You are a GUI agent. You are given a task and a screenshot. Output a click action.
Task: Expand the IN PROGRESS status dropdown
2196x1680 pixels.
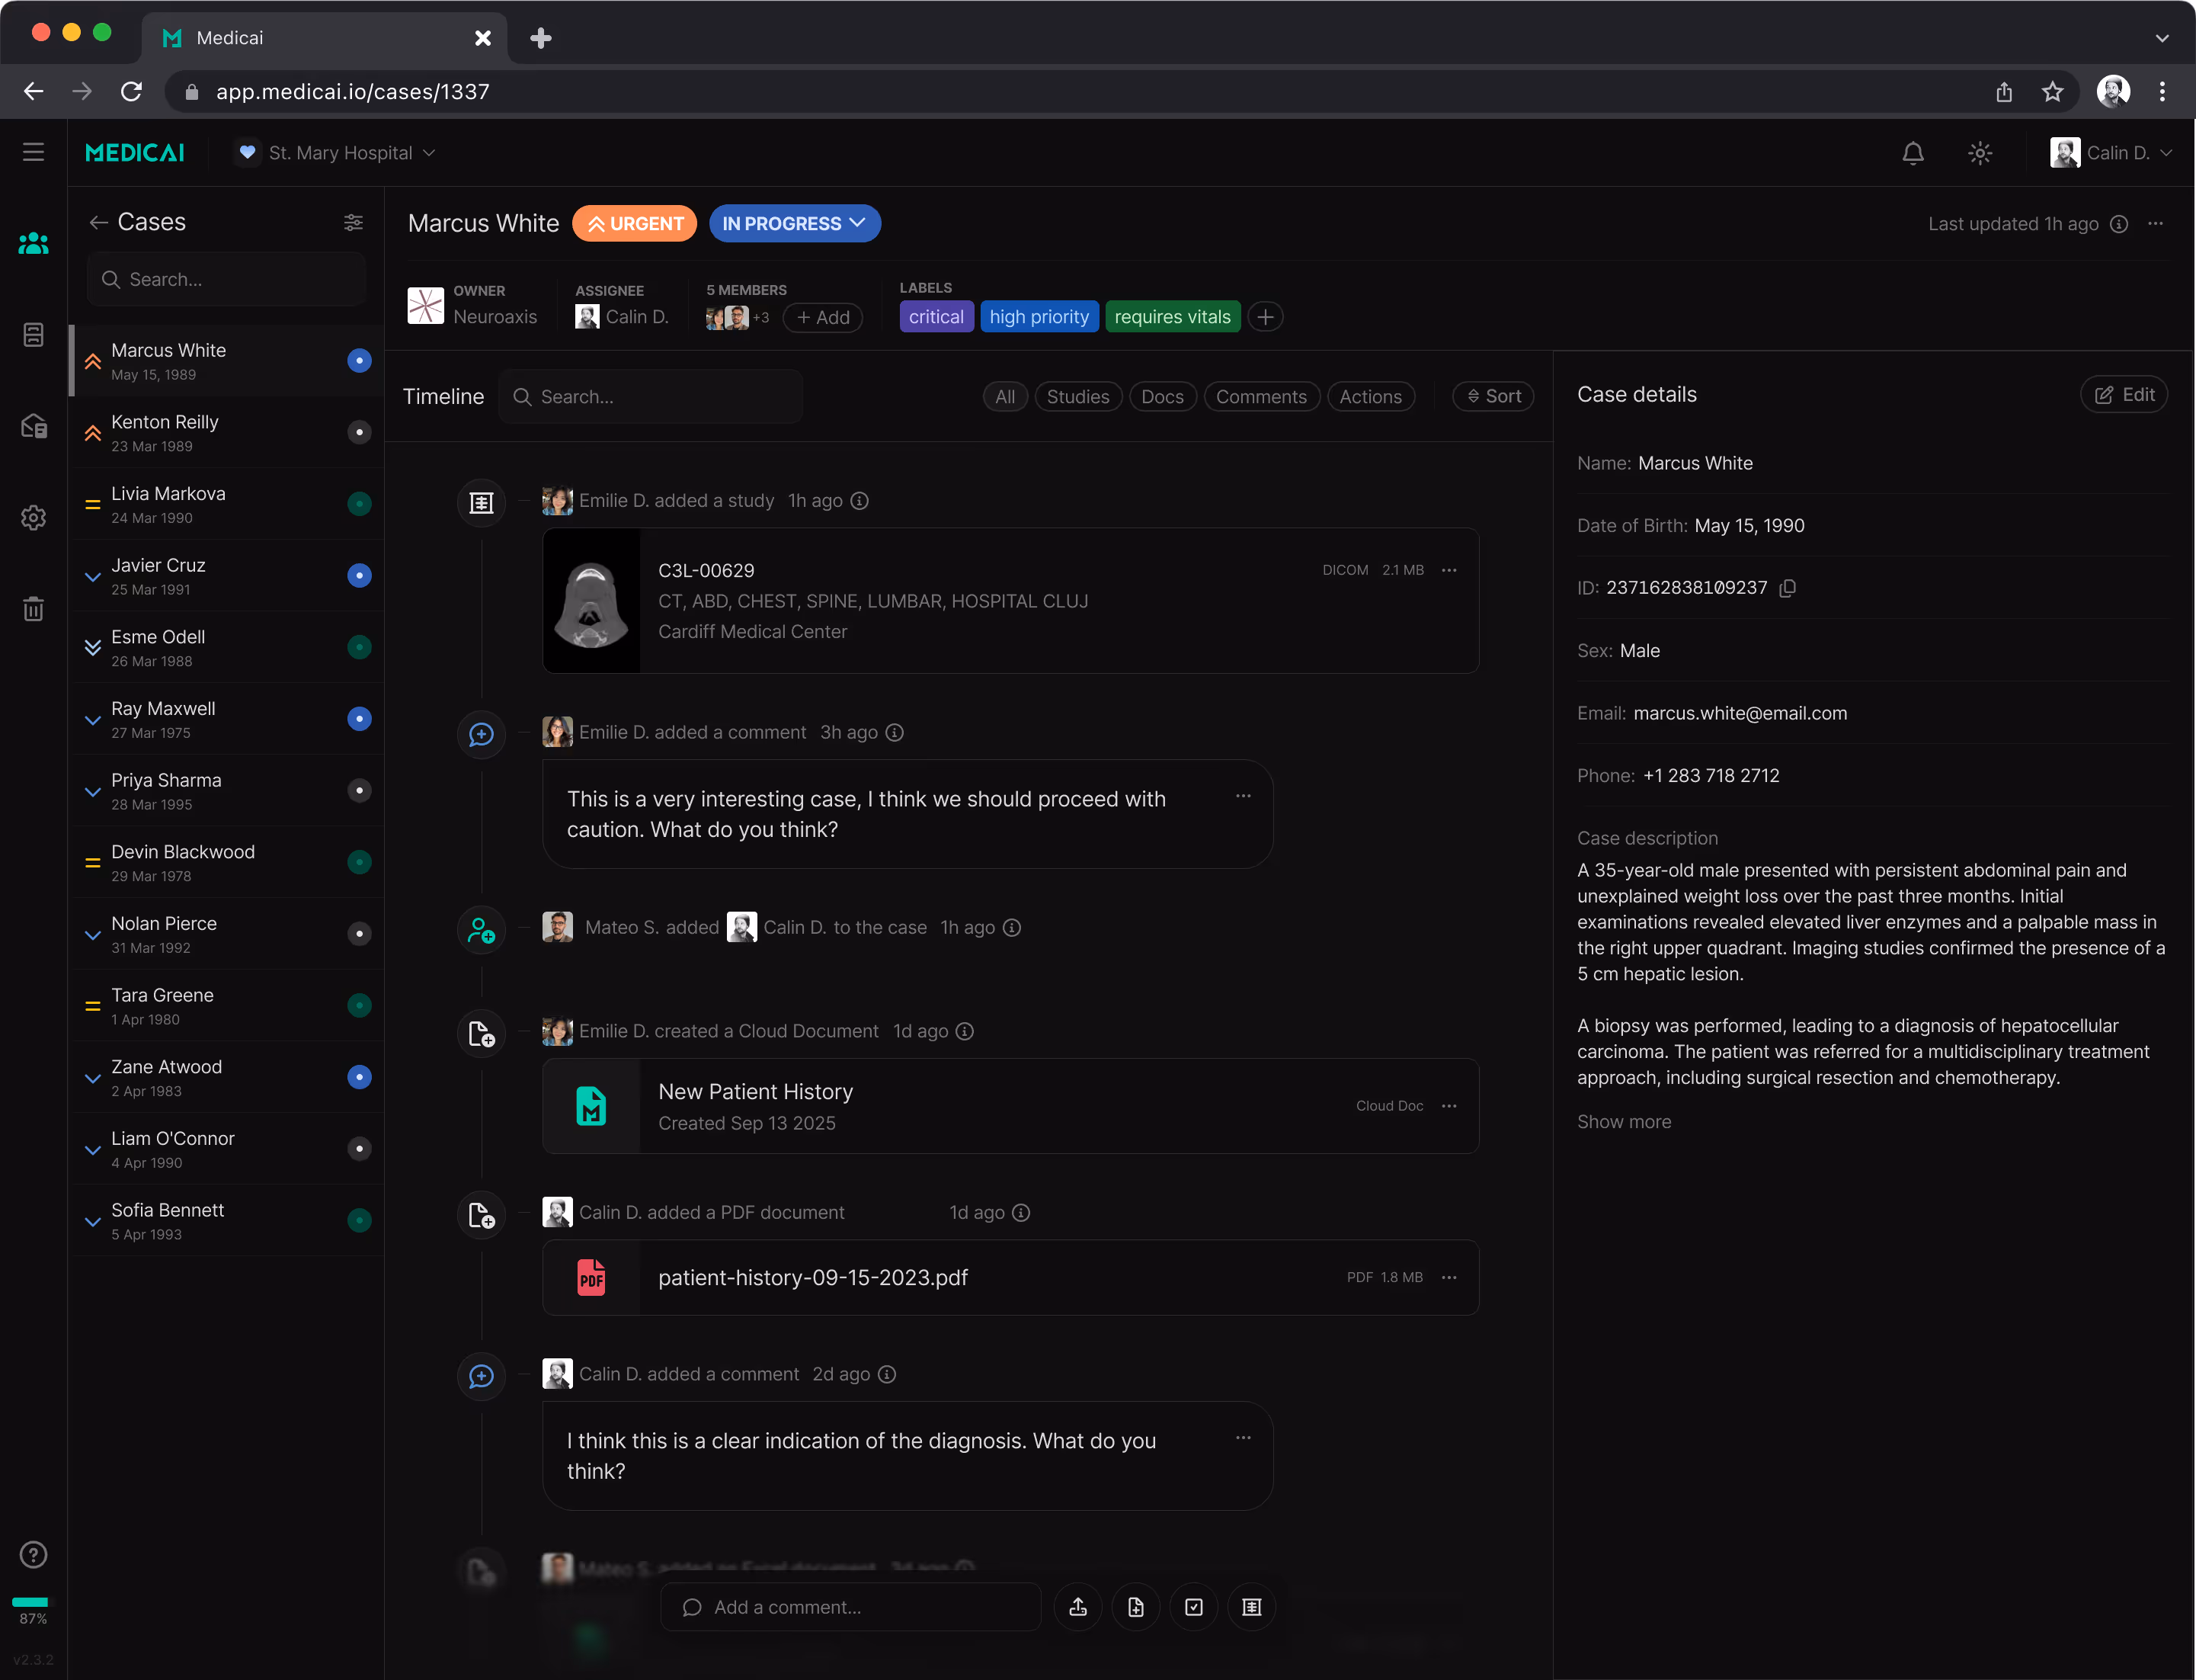tap(794, 224)
